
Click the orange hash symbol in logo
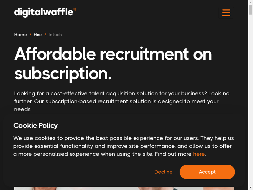(x=75, y=9)
